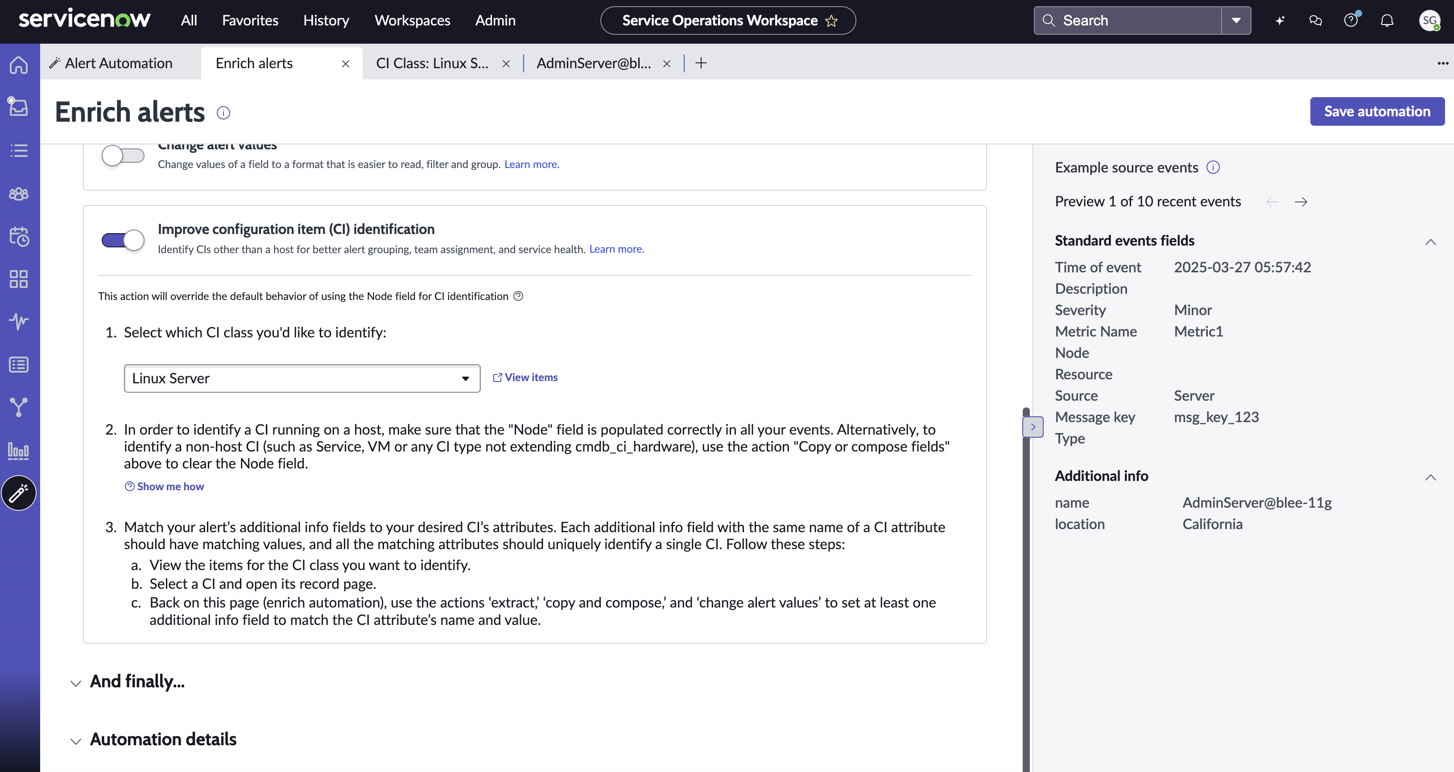The image size is (1454, 772).
Task: Open the Alert Automation wand sidebar icon
Action: pyautogui.click(x=19, y=493)
